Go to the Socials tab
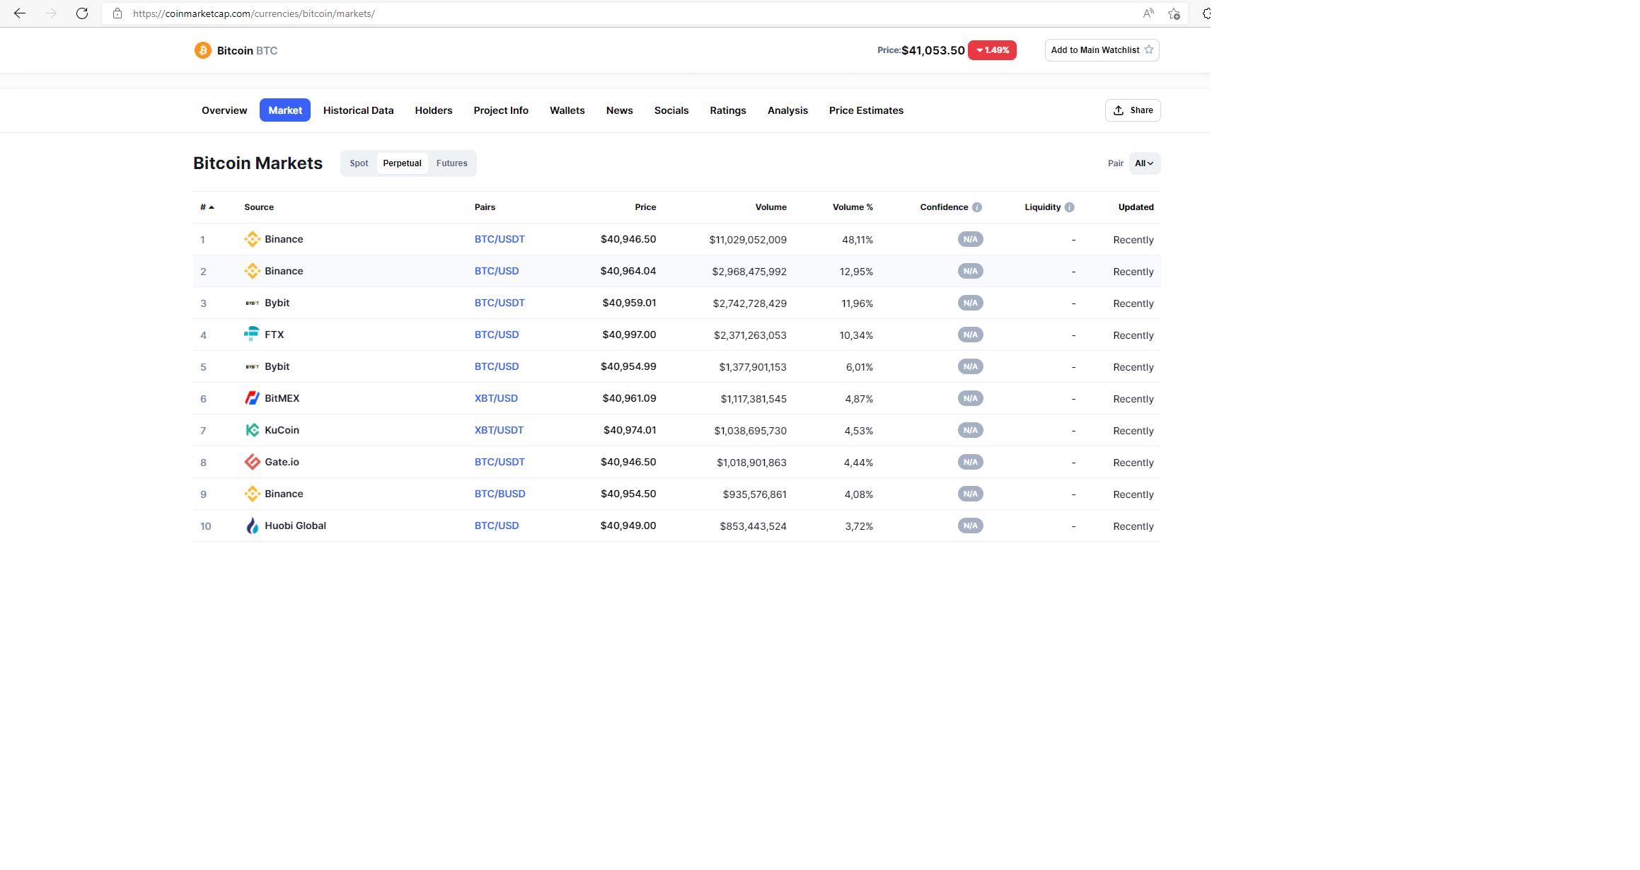1640x870 pixels. tap(671, 110)
